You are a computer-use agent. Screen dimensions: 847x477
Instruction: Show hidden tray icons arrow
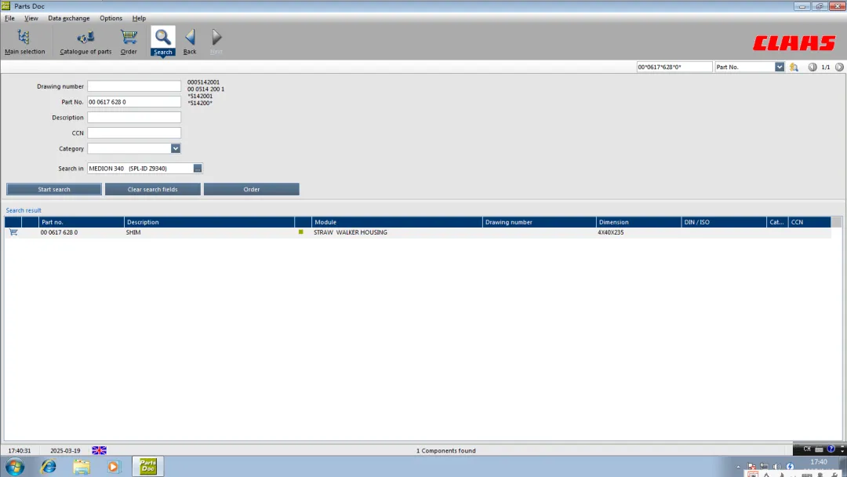[739, 467]
